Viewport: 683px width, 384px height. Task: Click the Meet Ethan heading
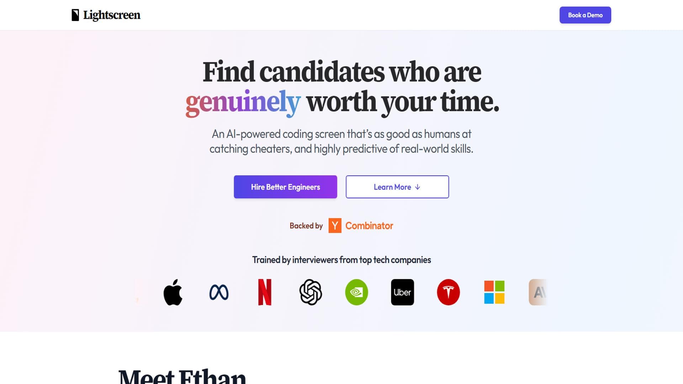tap(182, 376)
